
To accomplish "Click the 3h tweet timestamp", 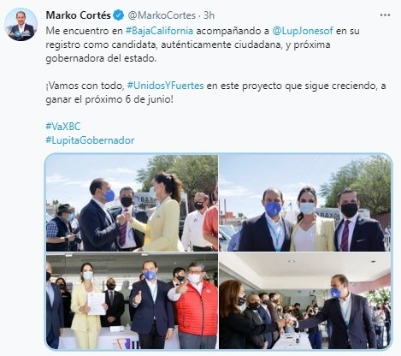I will click(209, 15).
